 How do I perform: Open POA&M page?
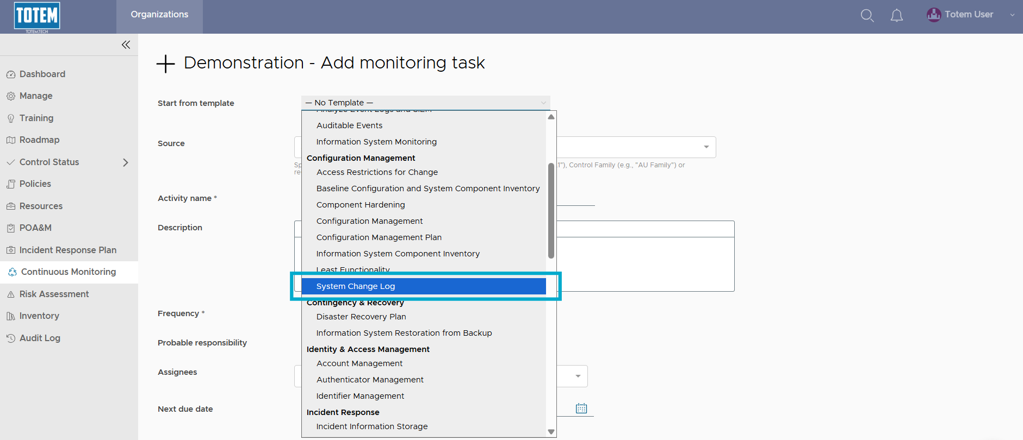[x=35, y=228]
